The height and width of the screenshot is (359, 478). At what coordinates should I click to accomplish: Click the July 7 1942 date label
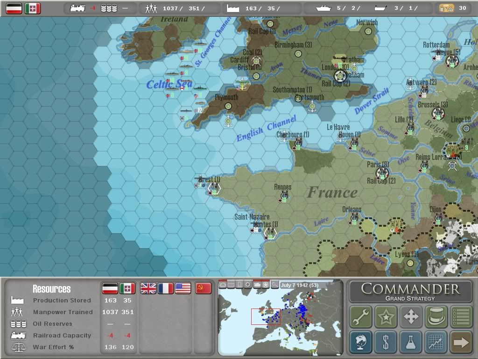coord(299,285)
